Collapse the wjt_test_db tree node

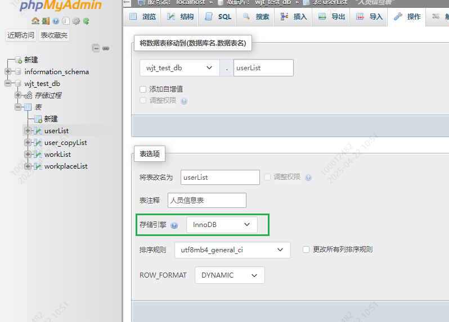pos(8,83)
